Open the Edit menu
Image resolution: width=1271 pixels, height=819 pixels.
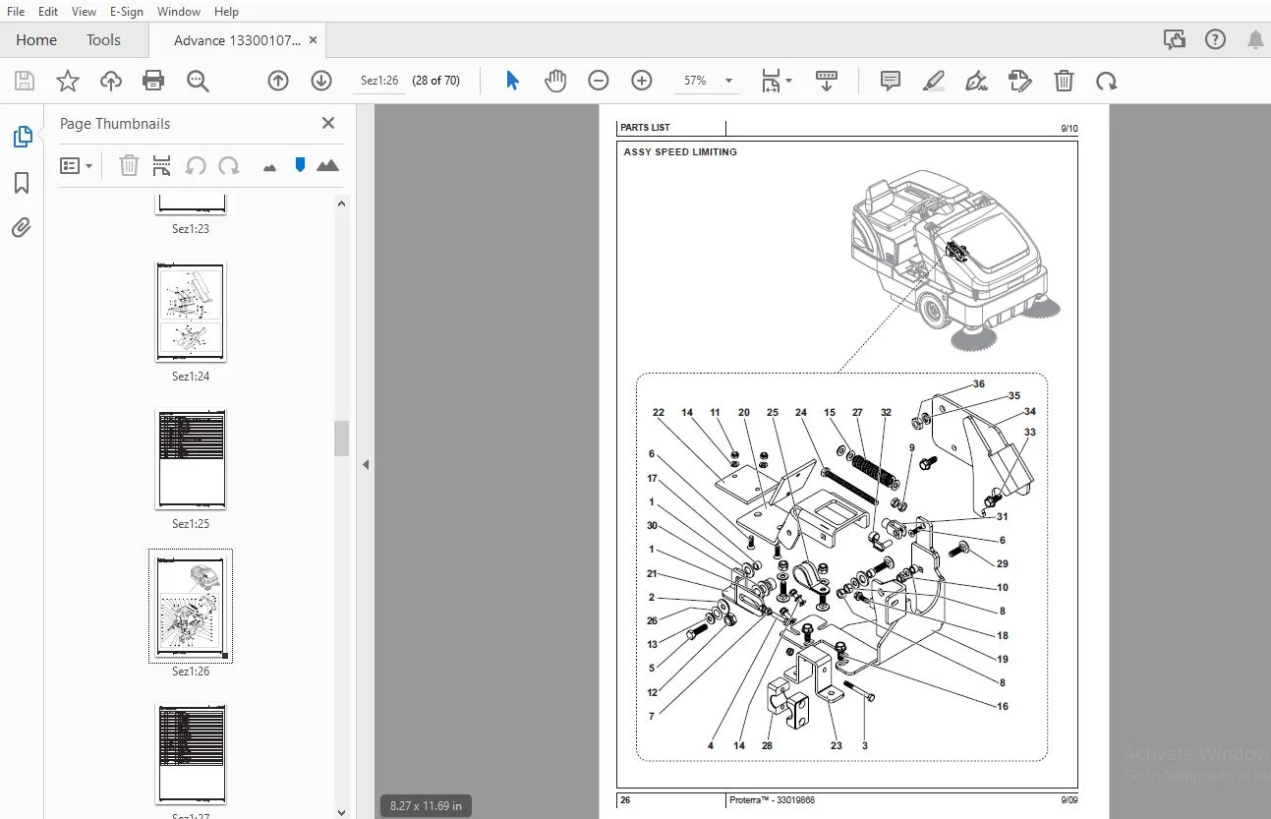tap(48, 12)
